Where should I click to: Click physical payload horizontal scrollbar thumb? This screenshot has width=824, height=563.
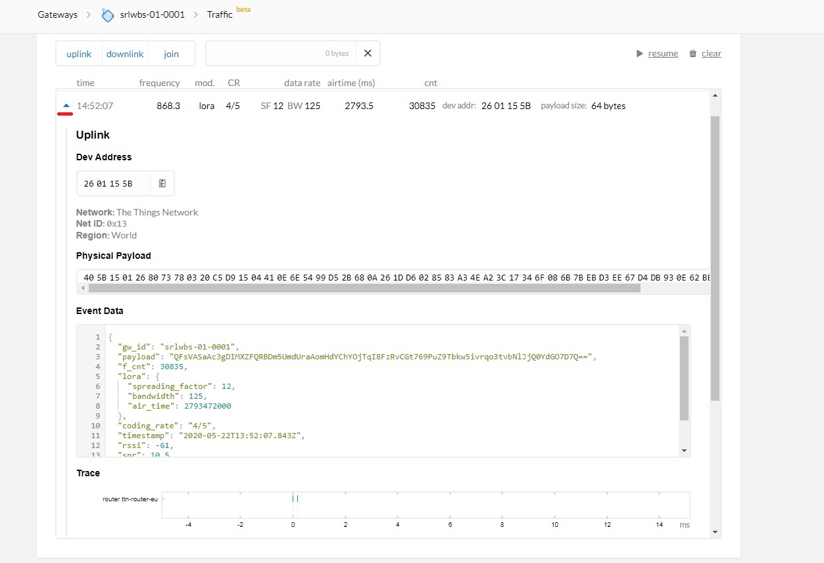pyautogui.click(x=364, y=288)
